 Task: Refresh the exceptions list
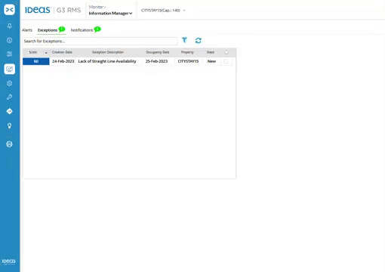[x=199, y=40]
